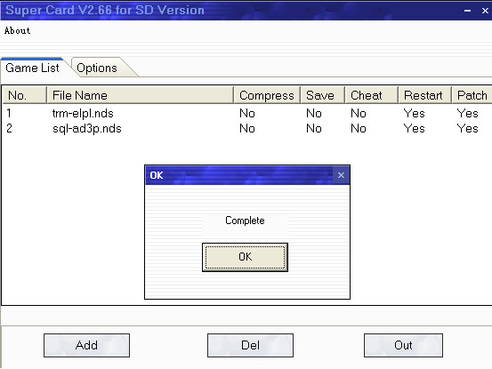The height and width of the screenshot is (369, 492).
Task: Select the Game List tab
Action: [32, 68]
